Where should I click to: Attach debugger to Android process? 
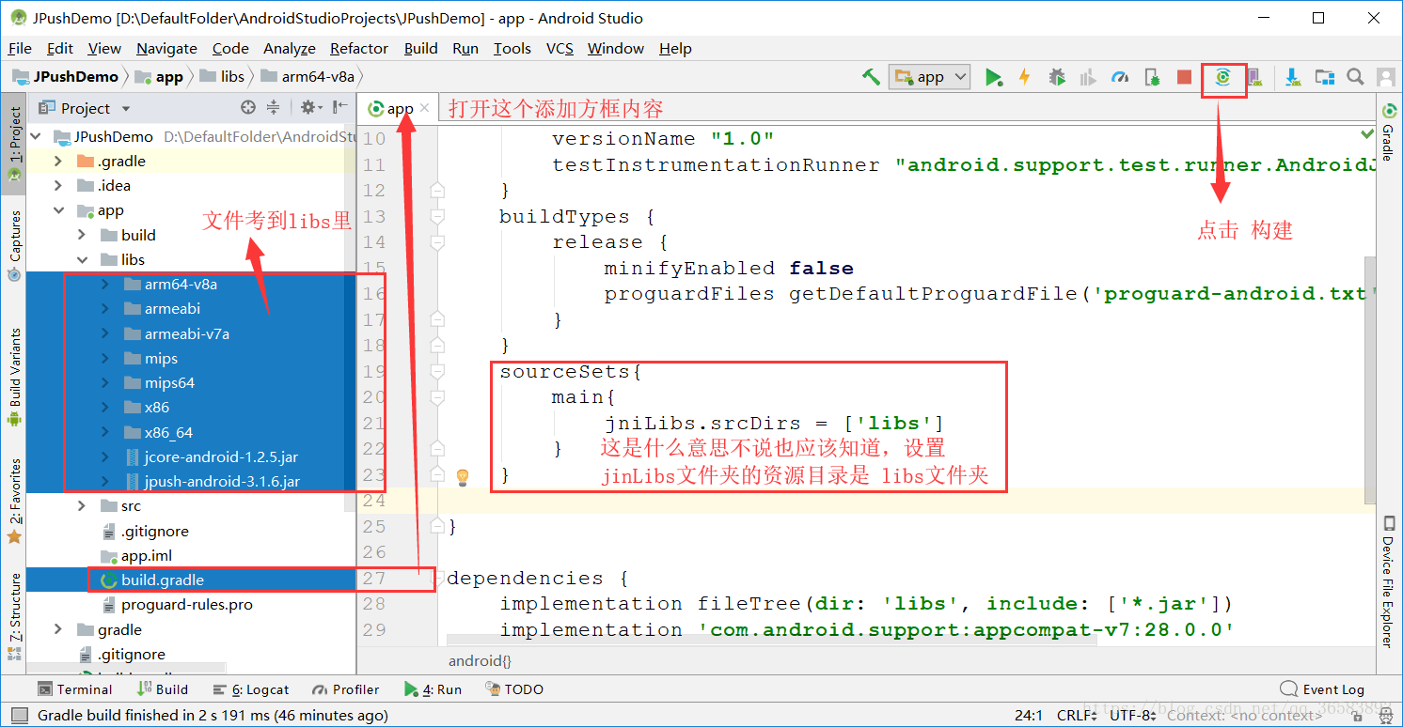click(x=1152, y=77)
